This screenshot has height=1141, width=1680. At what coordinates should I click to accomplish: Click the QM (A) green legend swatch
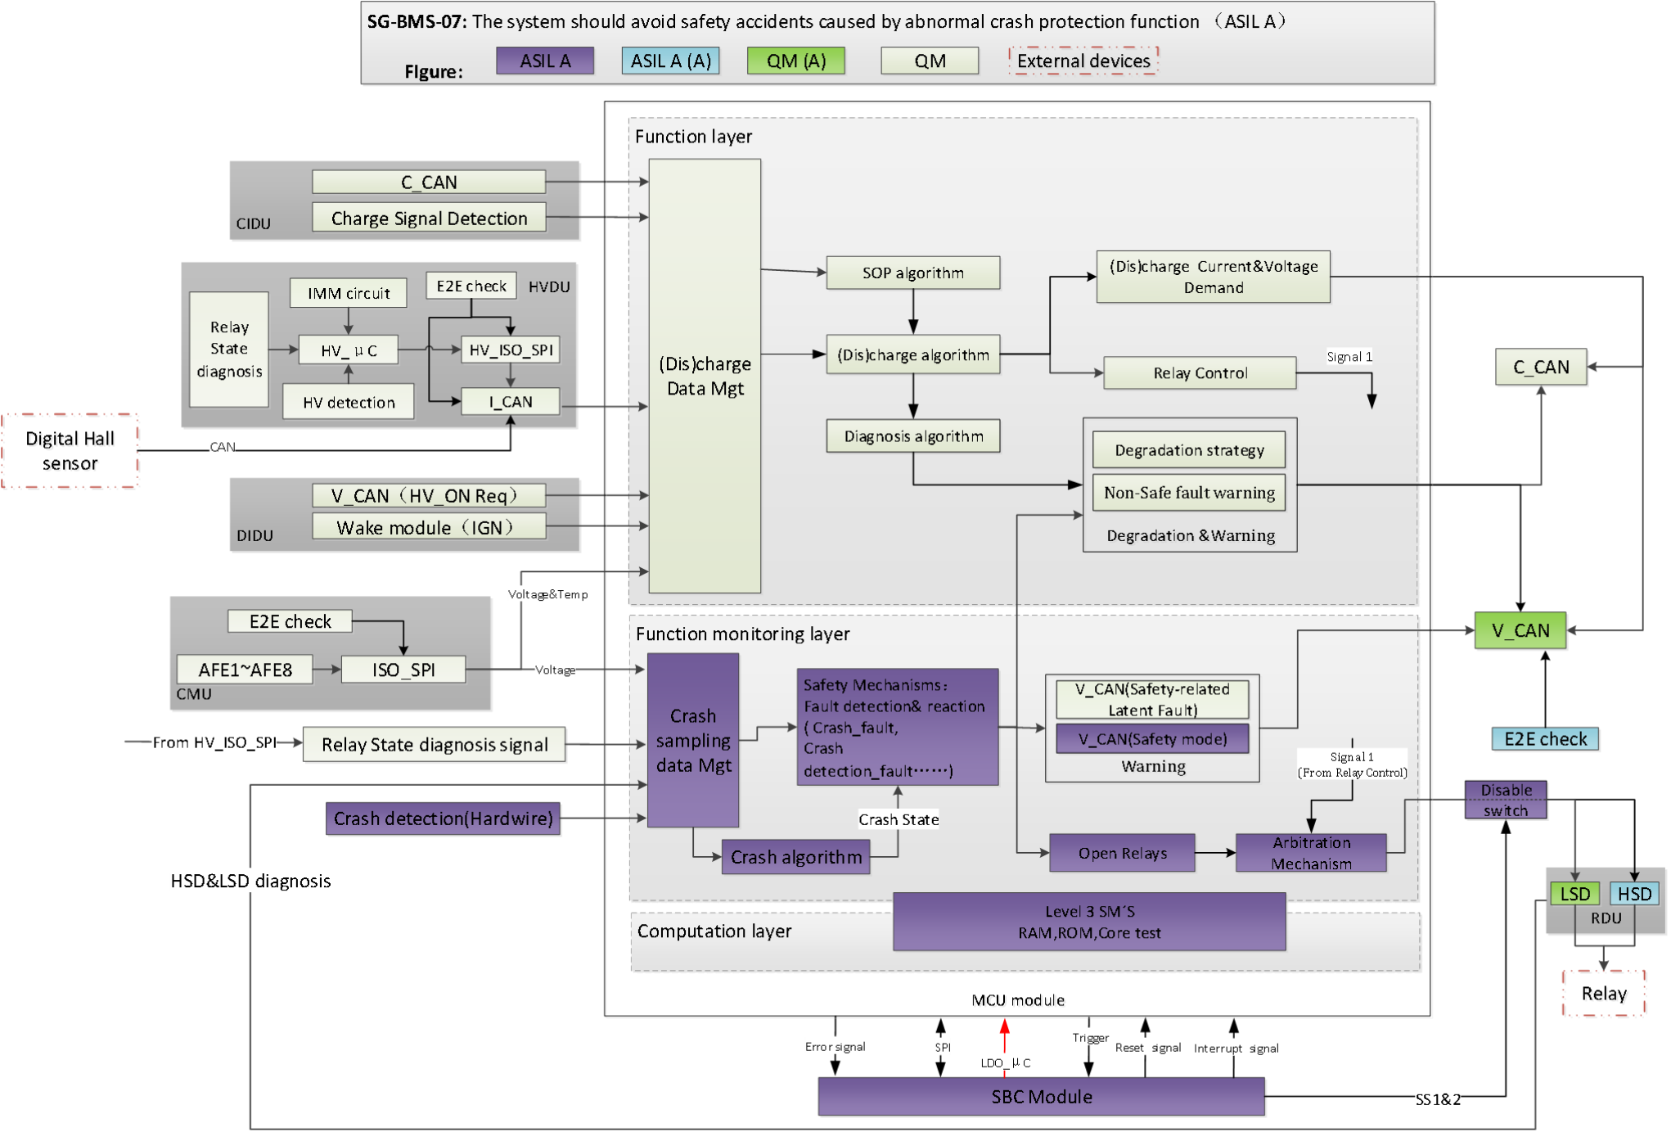795,61
